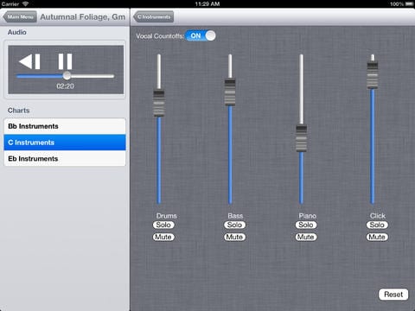Tap the rewind-to-start playback icon

tap(29, 61)
